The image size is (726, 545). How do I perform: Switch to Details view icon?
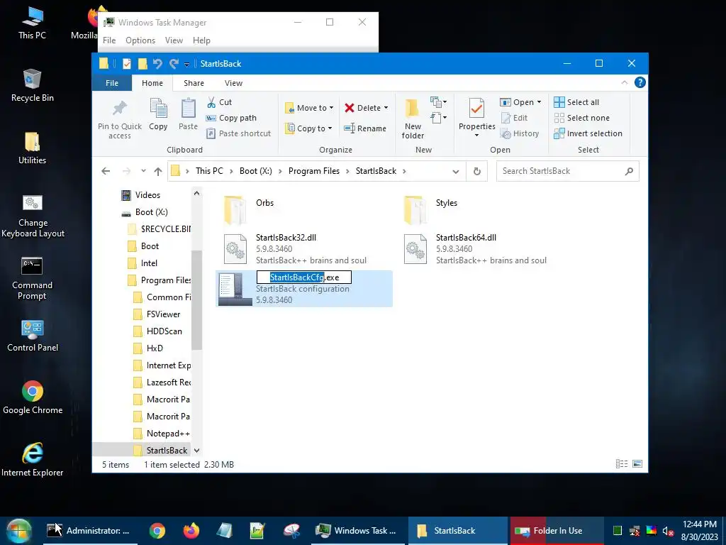click(622, 464)
